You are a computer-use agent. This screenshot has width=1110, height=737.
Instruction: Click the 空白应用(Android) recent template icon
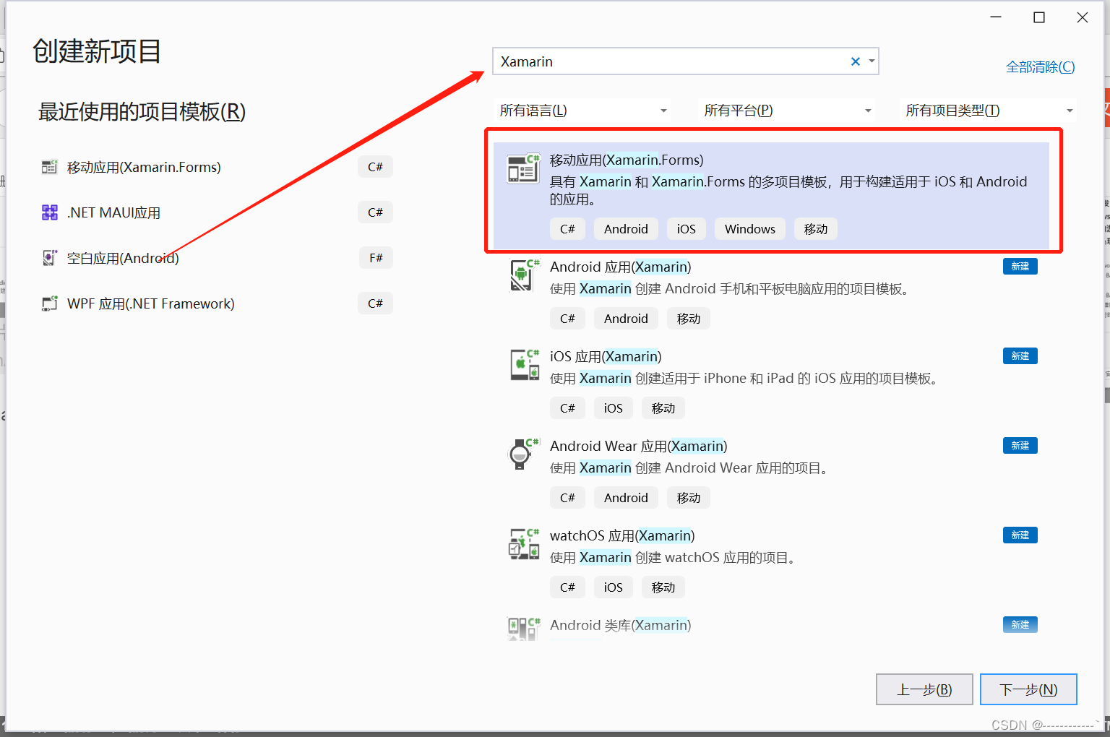pos(49,258)
